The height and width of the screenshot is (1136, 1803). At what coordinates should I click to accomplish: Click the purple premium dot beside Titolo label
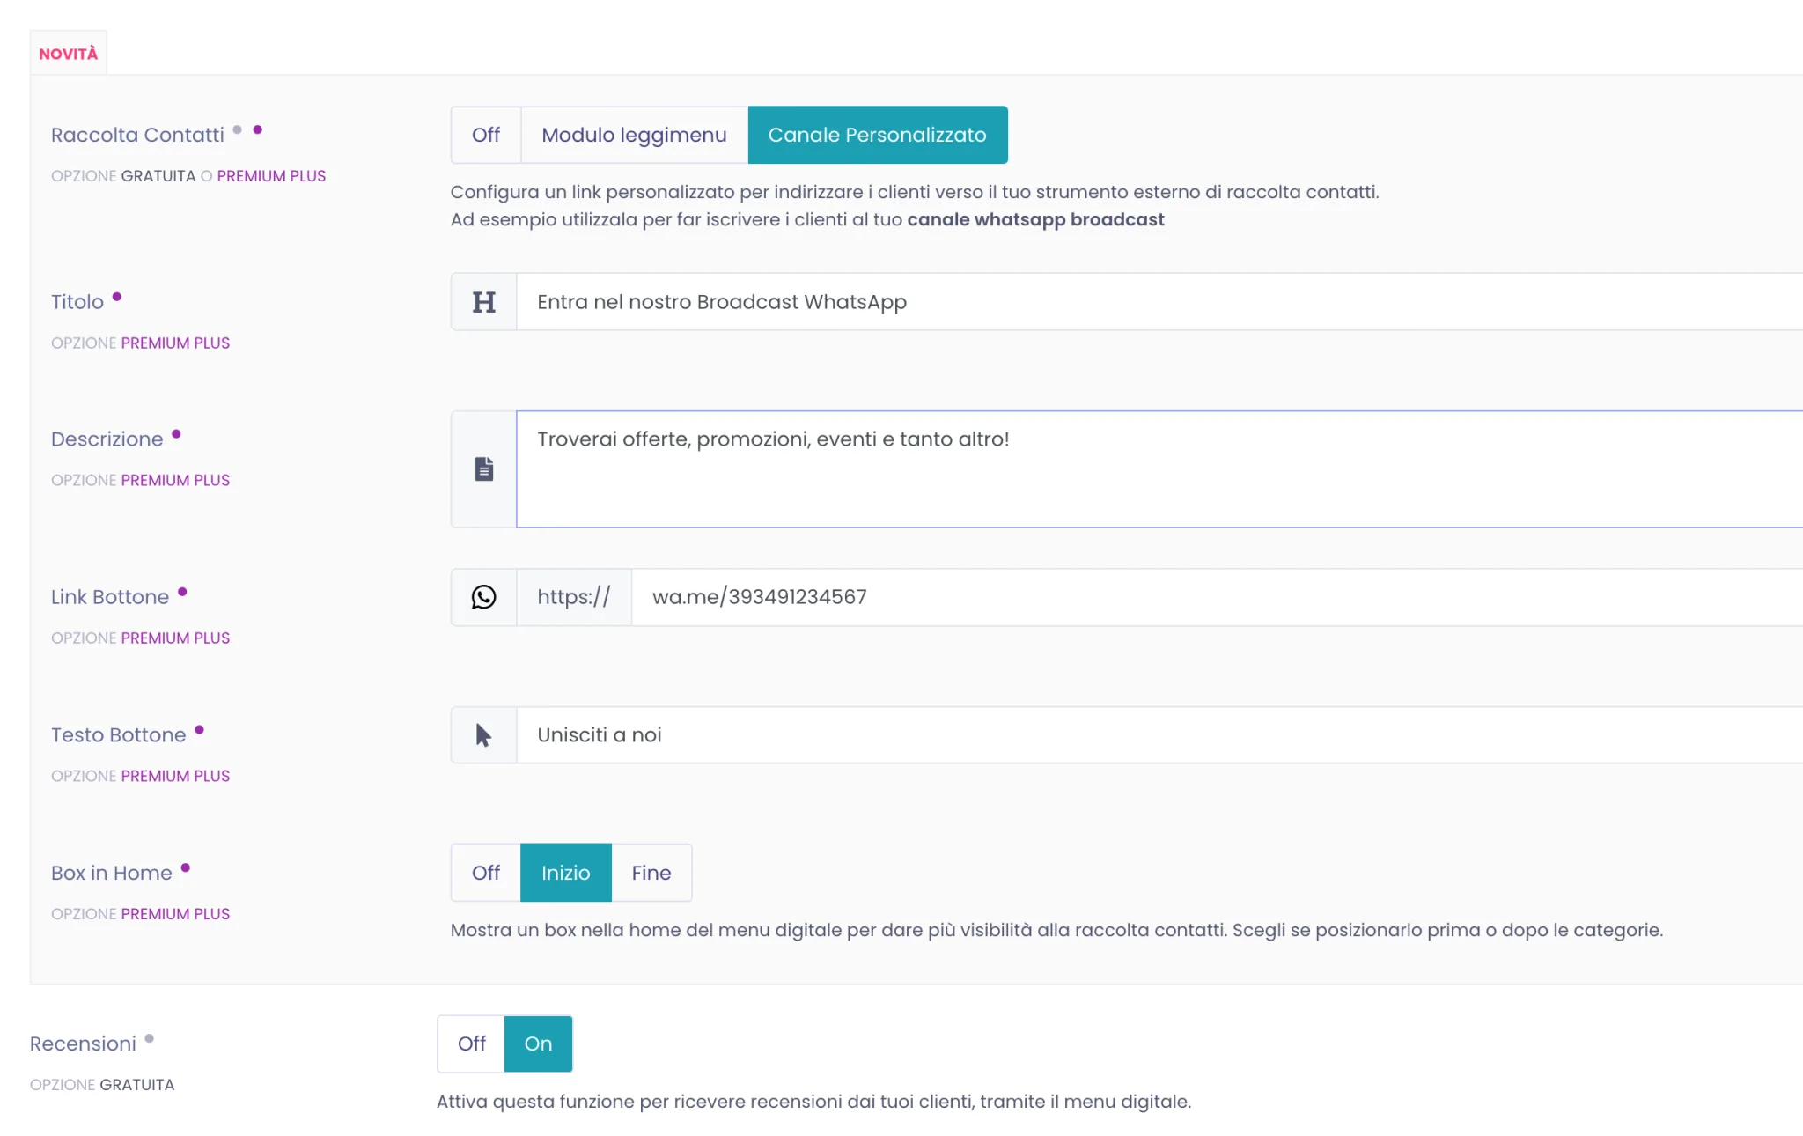tap(116, 297)
